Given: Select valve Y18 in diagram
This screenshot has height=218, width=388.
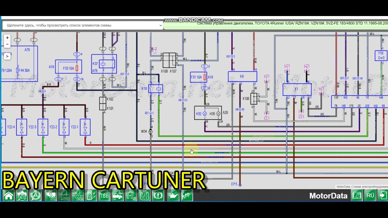Looking at the screenshot, I should (x=381, y=56).
